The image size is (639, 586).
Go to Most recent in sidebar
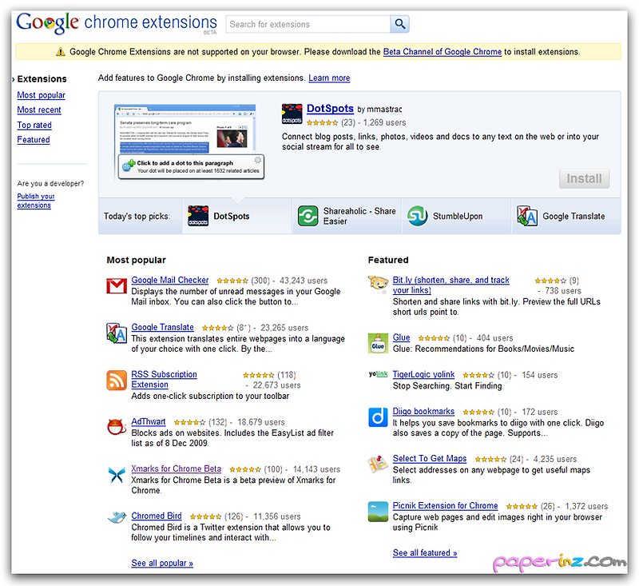click(39, 110)
